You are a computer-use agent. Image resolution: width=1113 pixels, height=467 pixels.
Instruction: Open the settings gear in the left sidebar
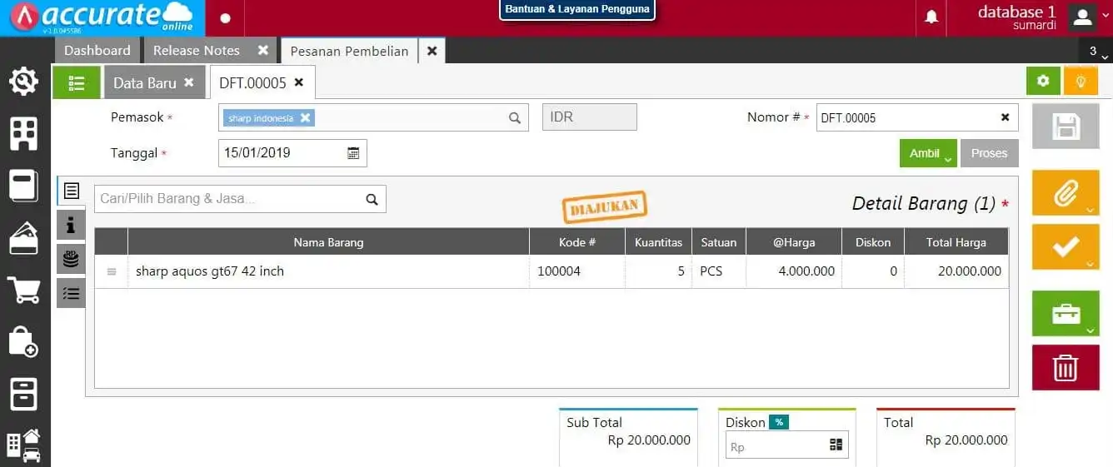point(23,81)
